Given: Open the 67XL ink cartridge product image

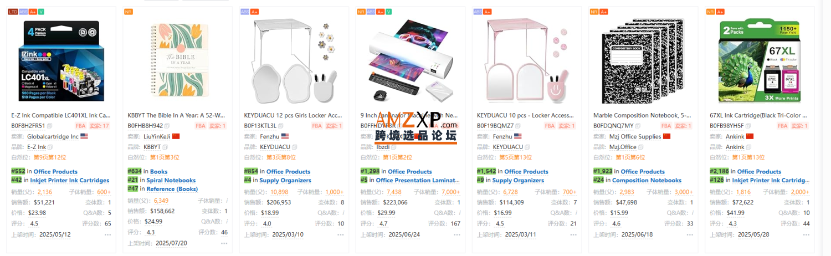Looking at the screenshot, I should point(757,61).
